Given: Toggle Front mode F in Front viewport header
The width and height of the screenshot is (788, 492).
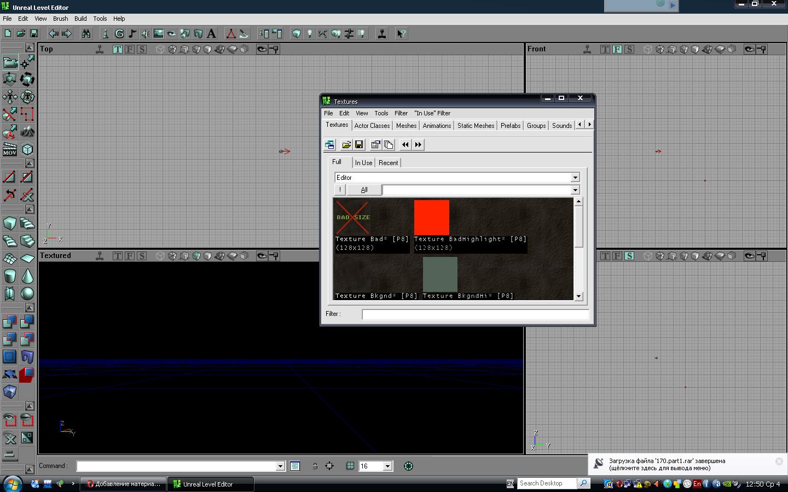Looking at the screenshot, I should pyautogui.click(x=617, y=49).
